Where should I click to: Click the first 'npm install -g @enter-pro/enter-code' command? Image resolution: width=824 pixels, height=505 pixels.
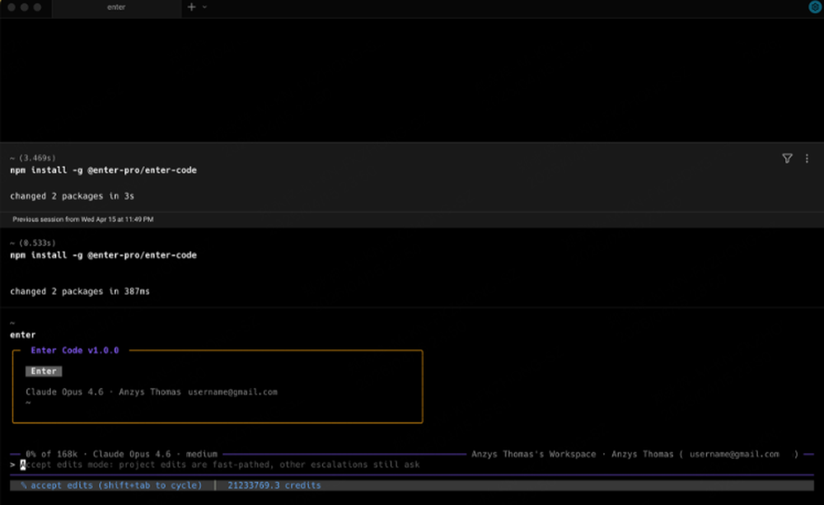coord(103,171)
